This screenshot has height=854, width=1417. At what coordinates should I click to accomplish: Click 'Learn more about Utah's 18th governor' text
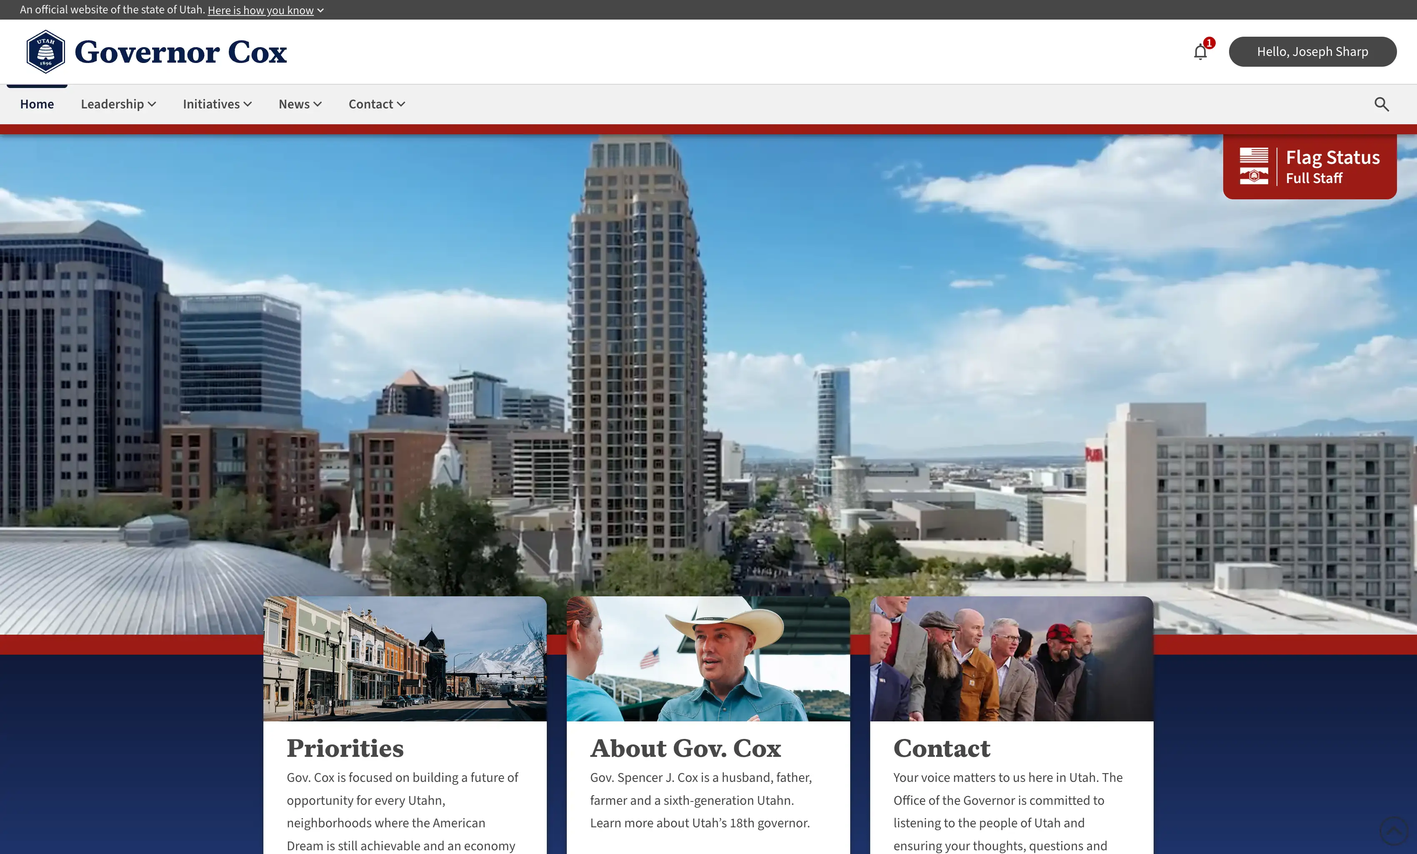pos(700,823)
